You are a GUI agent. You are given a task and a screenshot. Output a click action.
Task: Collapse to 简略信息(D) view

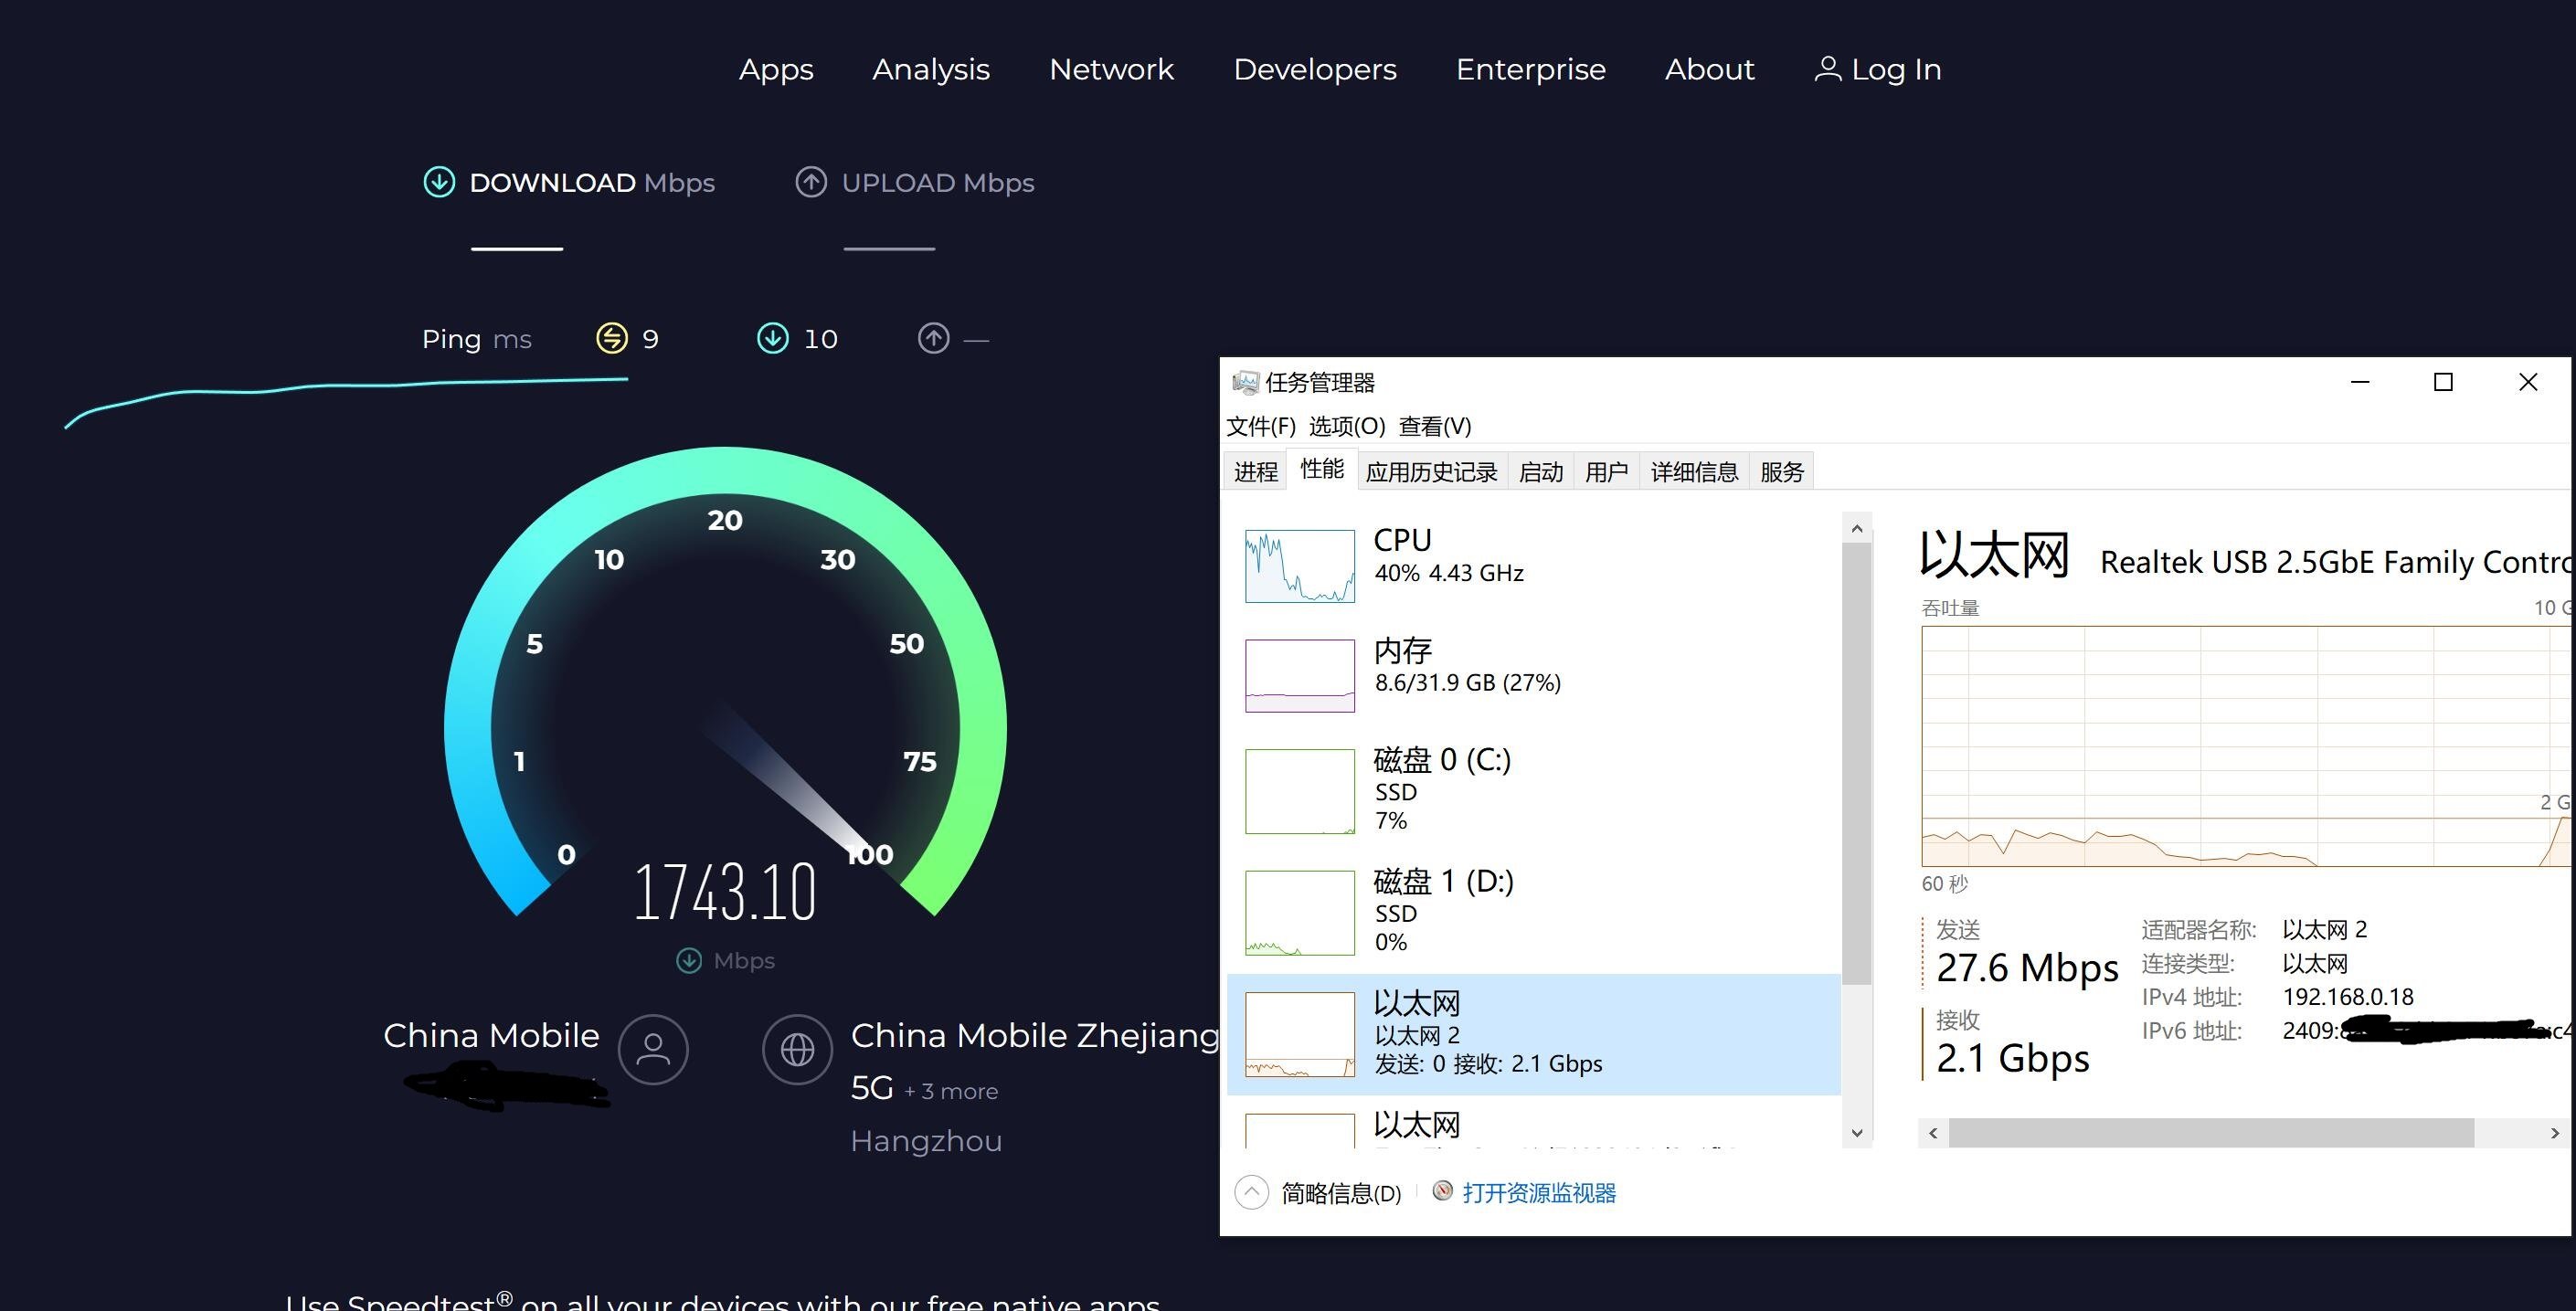[x=1318, y=1193]
